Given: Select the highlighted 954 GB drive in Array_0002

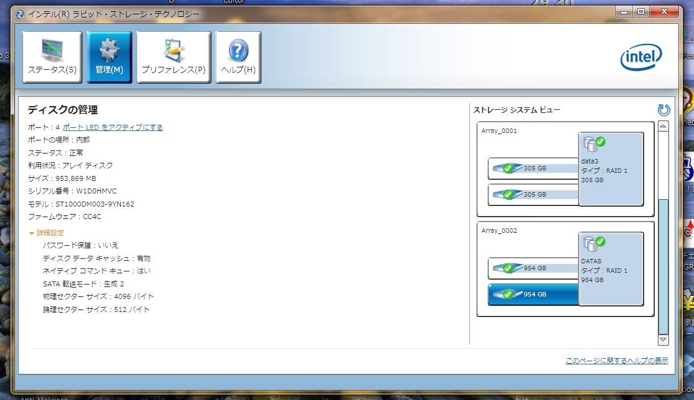Looking at the screenshot, I should click(533, 294).
